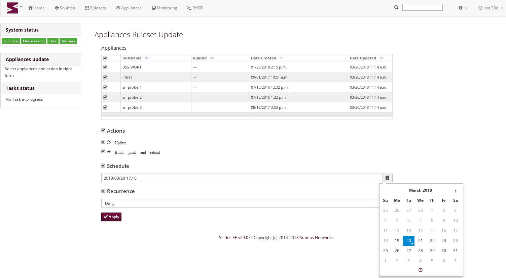
Task: Open the last 30d time range dropdown
Action: click(491, 8)
